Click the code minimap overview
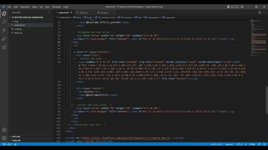Screen dimensions: 268x150 click(258, 37)
